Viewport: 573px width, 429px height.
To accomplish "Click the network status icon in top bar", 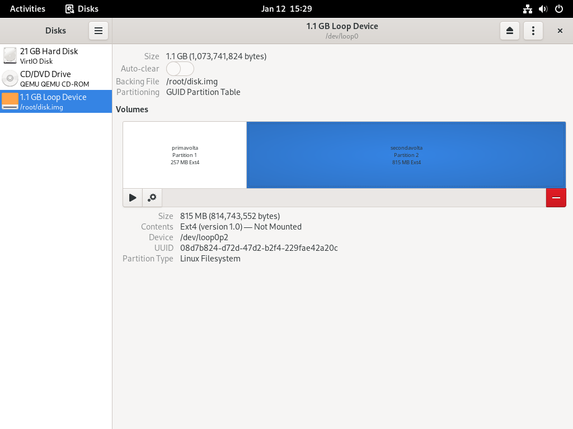I will click(x=527, y=9).
